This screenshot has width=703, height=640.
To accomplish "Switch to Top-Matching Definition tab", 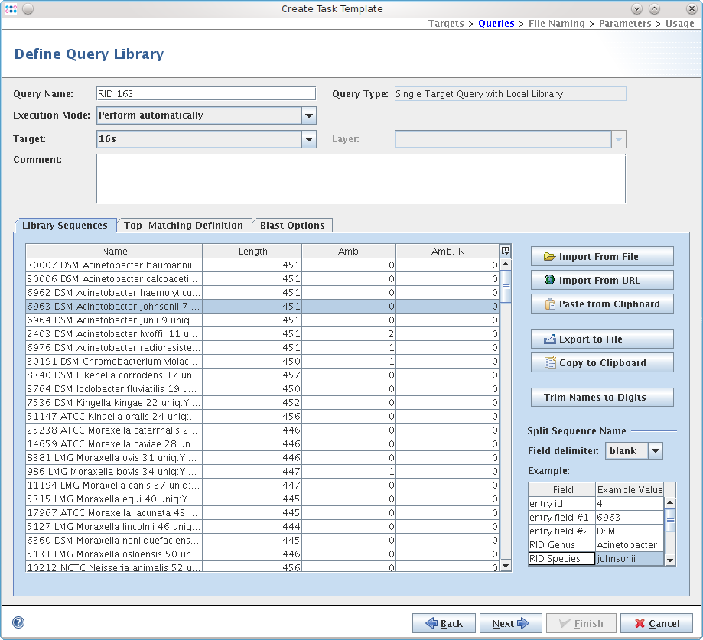I will [x=184, y=226].
